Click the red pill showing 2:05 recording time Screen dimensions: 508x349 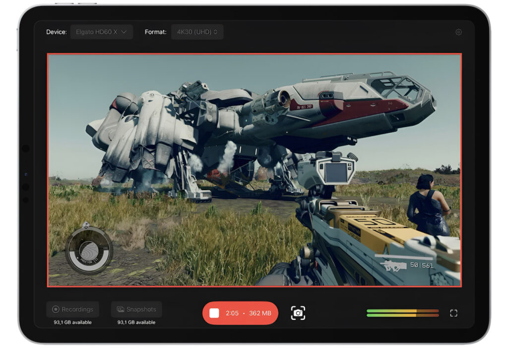coord(241,312)
